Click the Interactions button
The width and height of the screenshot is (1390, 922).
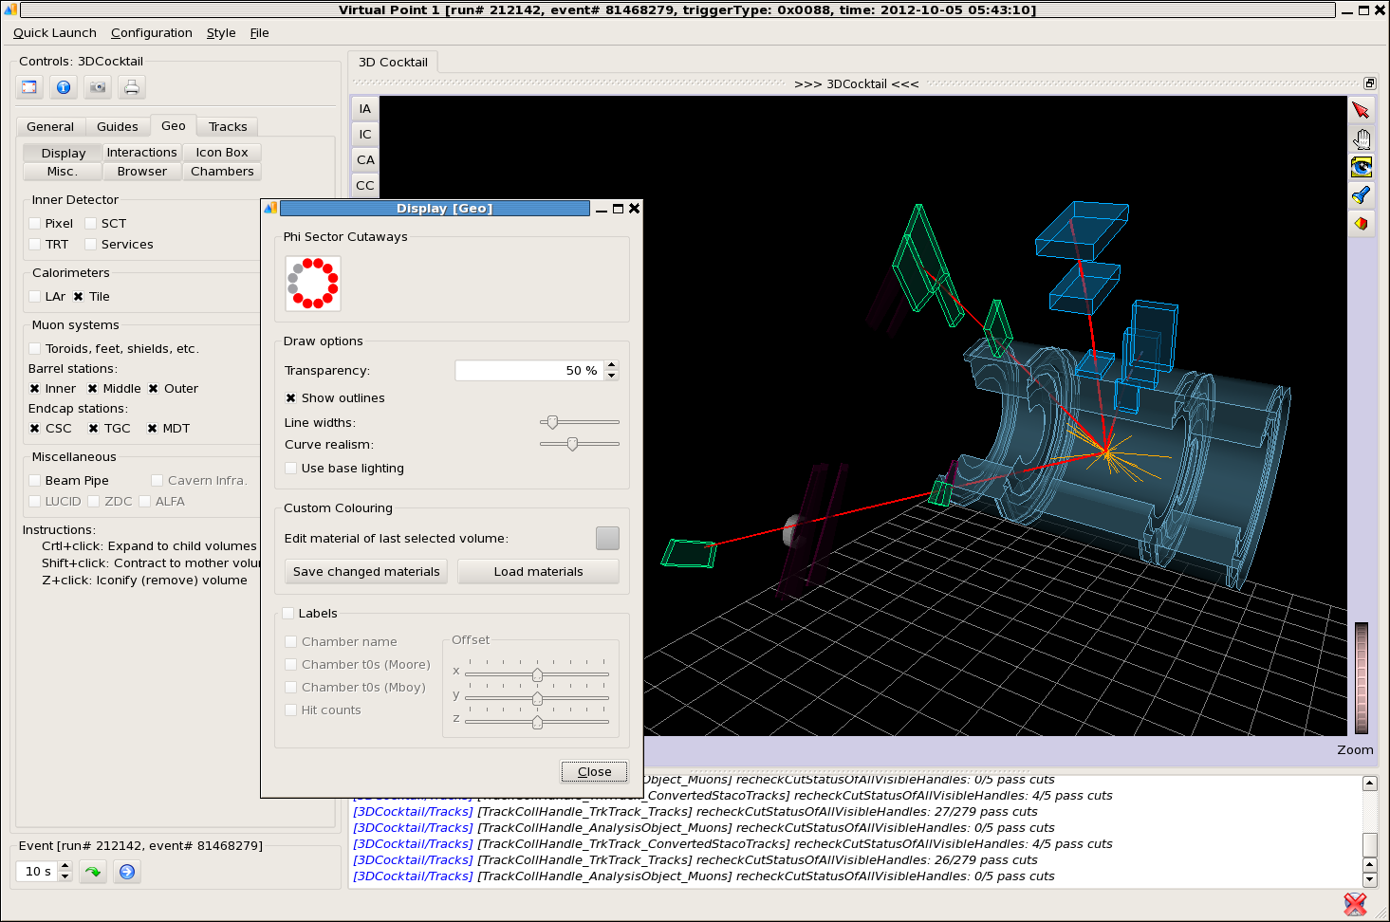[142, 153]
